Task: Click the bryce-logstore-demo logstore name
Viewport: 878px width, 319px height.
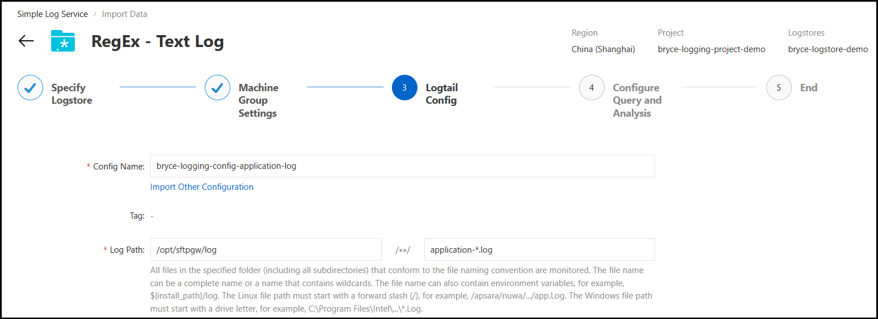Action: [828, 49]
